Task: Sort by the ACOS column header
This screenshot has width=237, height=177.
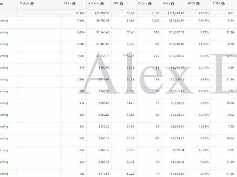Action: coord(192,3)
